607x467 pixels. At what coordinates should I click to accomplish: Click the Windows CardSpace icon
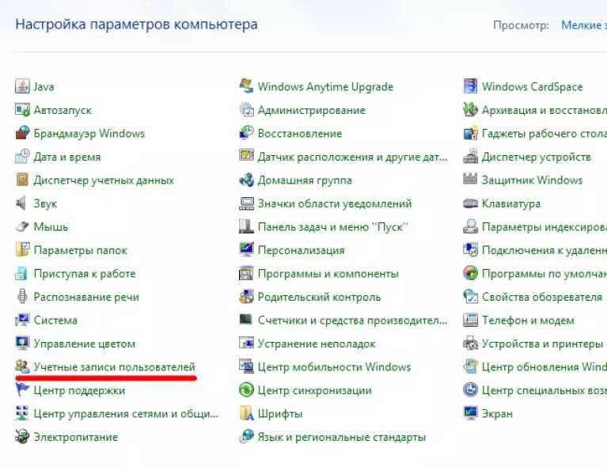pos(470,86)
